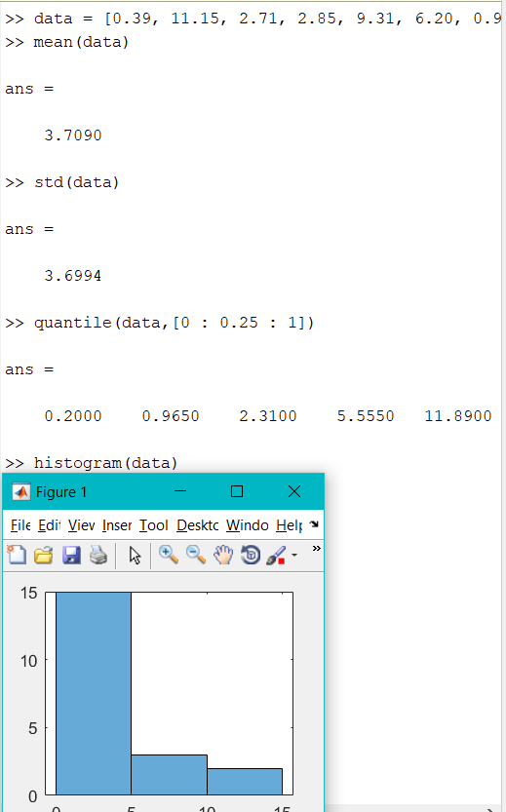Click the quantile value 0.9650

pos(171,416)
